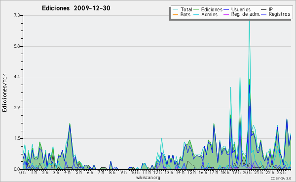296x182 pixels.
Task: Click the 4.4 gridline label on the y-axis
Action: click(17, 77)
